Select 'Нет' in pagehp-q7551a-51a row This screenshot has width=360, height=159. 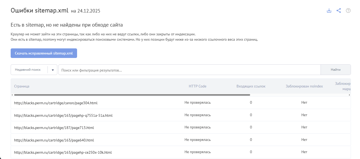coord(304,115)
